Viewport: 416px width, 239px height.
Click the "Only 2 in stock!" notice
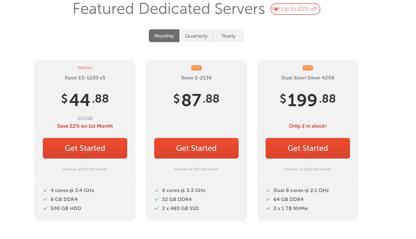pyautogui.click(x=307, y=126)
